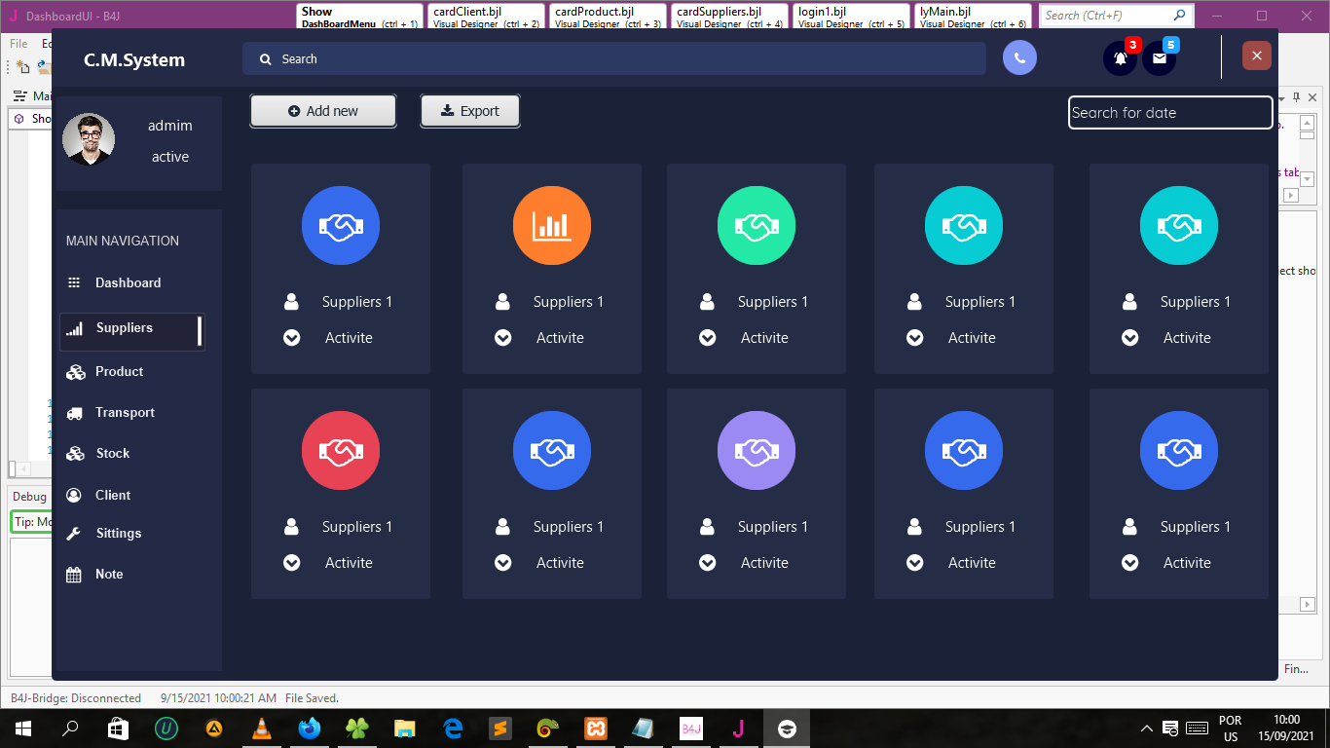The height and width of the screenshot is (748, 1330).
Task: Click the Export button
Action: tap(470, 111)
